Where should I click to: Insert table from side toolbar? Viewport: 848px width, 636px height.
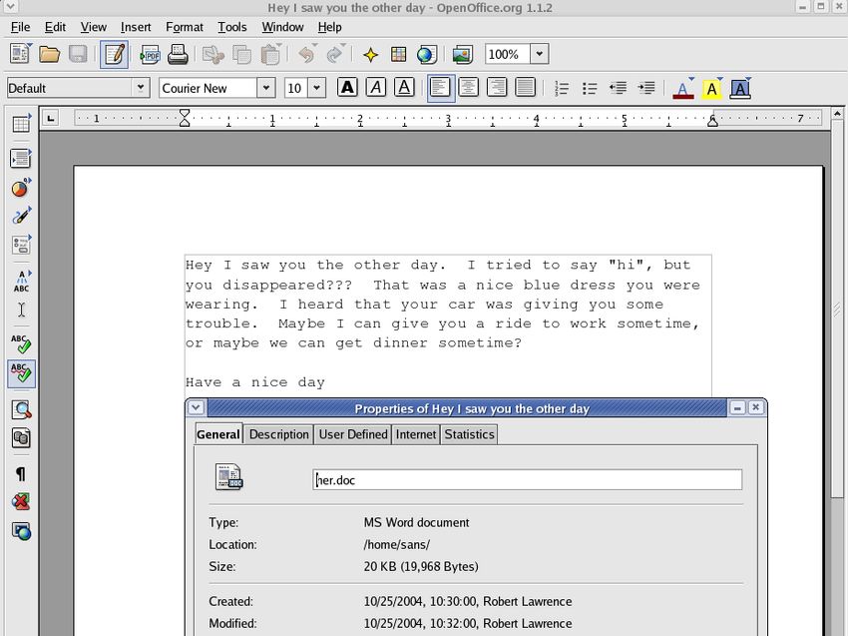[x=22, y=124]
